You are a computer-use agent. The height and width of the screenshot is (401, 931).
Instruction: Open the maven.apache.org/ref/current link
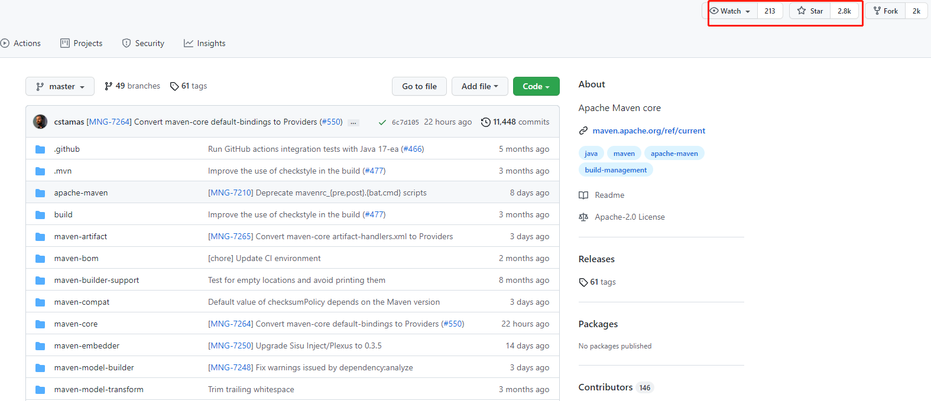648,131
